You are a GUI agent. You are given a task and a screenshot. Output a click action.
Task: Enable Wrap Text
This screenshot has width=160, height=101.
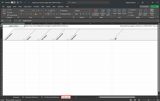[x=64, y=11]
